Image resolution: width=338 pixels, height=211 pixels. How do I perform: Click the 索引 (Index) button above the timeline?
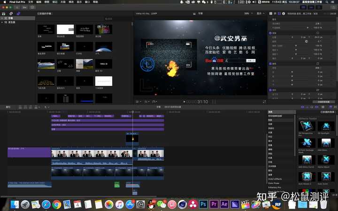8,107
